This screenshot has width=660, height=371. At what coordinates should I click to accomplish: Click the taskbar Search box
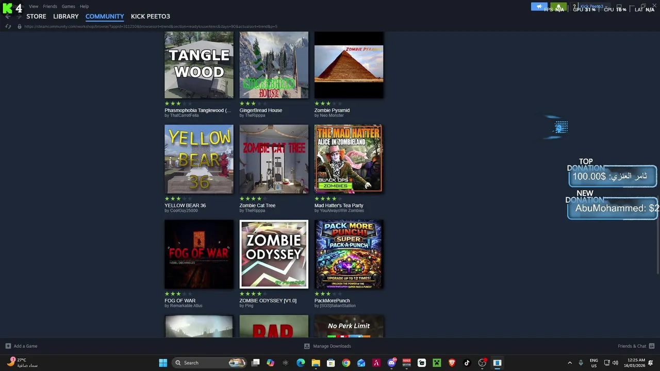pos(209,363)
